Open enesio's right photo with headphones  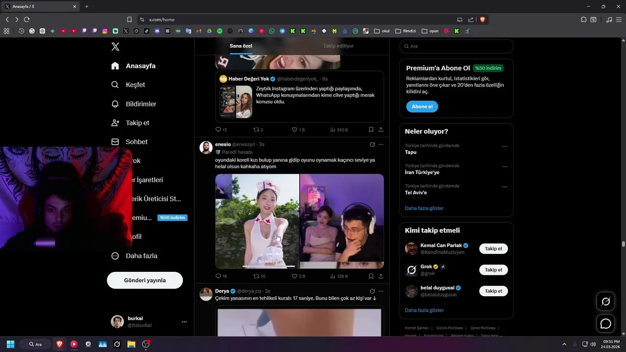pos(342,221)
